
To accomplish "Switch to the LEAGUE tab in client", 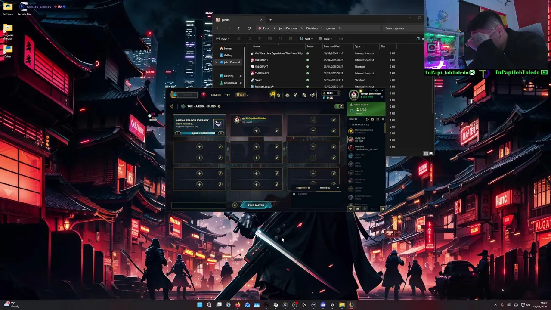I will (x=216, y=95).
